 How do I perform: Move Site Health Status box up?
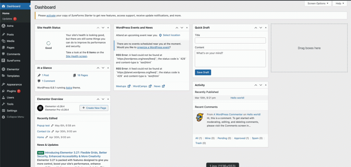(98, 28)
